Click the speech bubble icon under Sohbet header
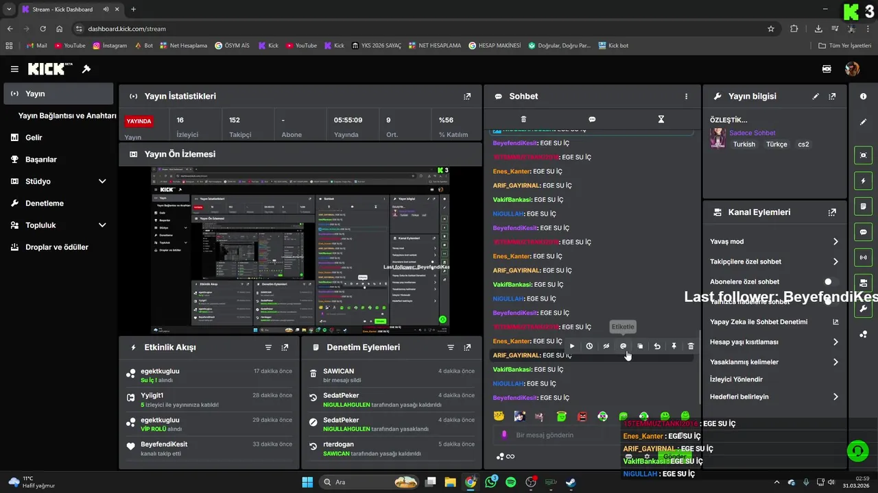Image resolution: width=878 pixels, height=493 pixels. click(592, 119)
